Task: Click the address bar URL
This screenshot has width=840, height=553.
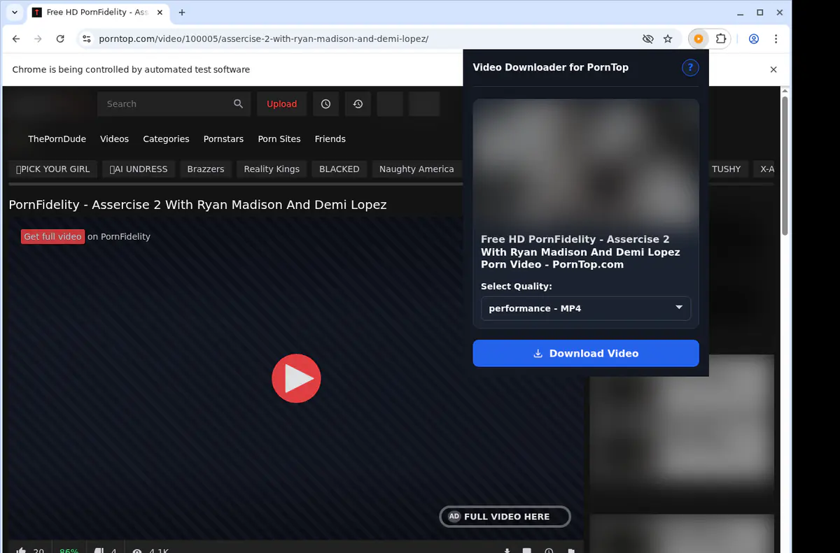Action: [x=263, y=39]
